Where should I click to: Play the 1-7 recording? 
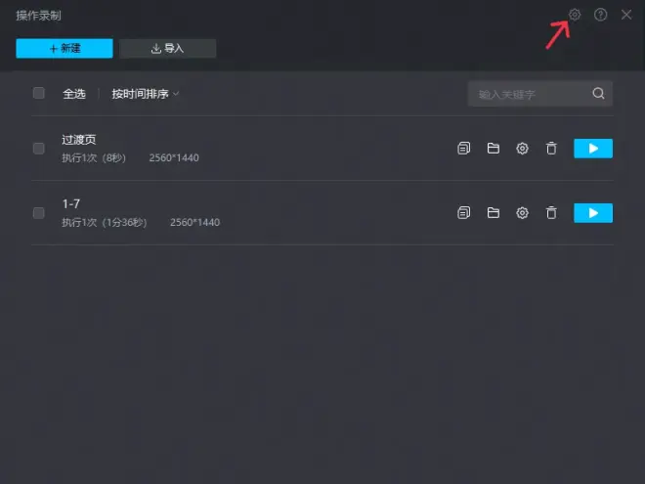click(x=593, y=213)
